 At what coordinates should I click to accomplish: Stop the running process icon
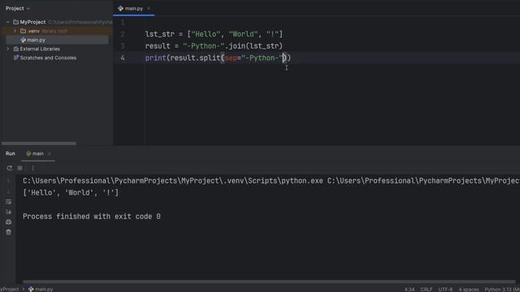19,168
